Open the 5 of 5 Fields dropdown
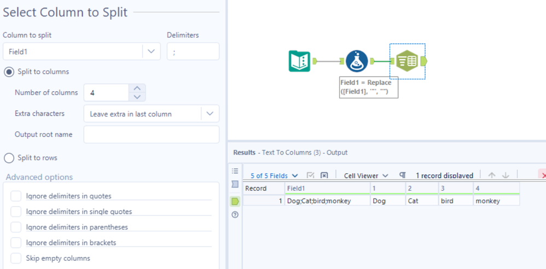 (275, 176)
